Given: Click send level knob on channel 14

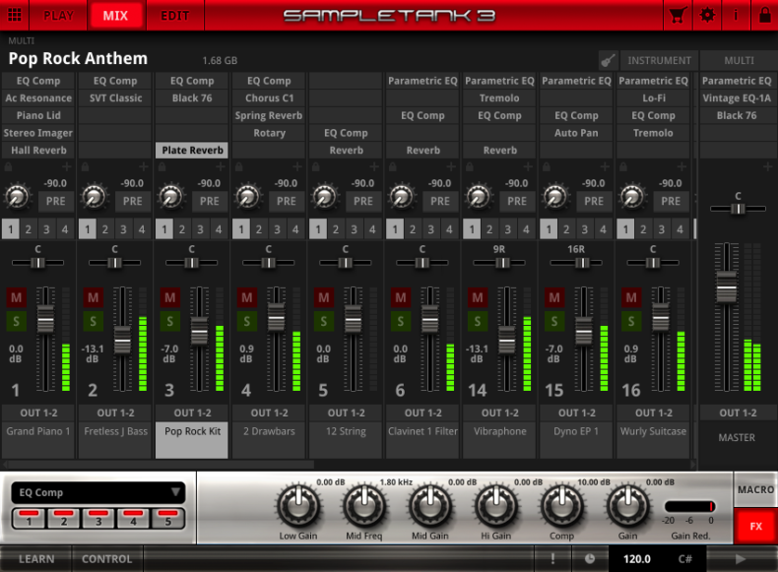Looking at the screenshot, I should point(479,196).
